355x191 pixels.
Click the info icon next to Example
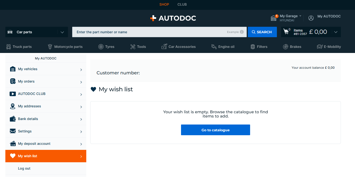242,32
